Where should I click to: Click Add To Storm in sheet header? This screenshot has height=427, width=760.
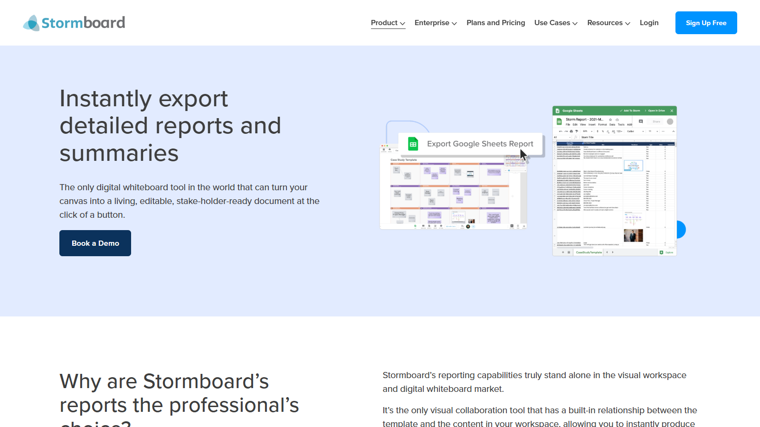(x=630, y=111)
